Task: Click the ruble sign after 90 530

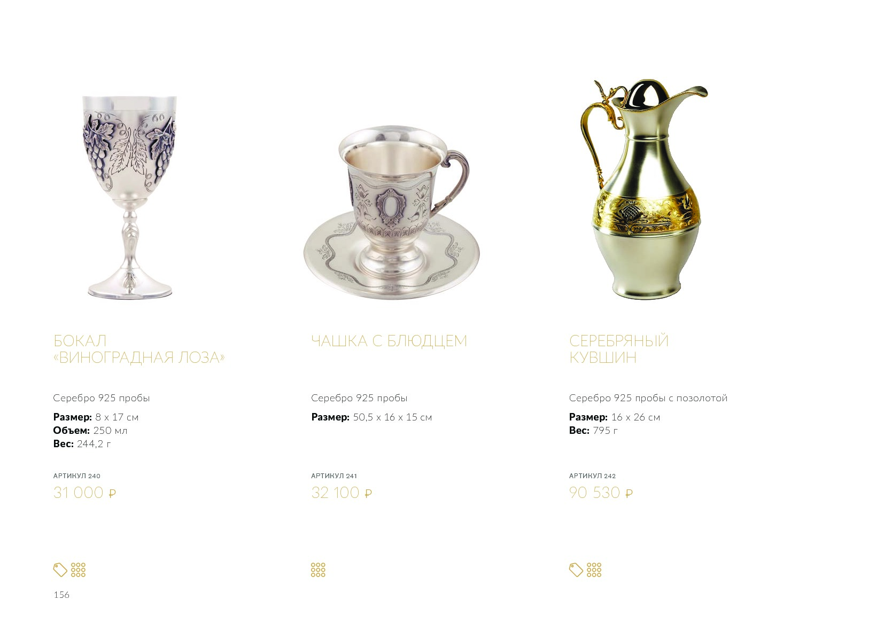Action: coord(629,494)
